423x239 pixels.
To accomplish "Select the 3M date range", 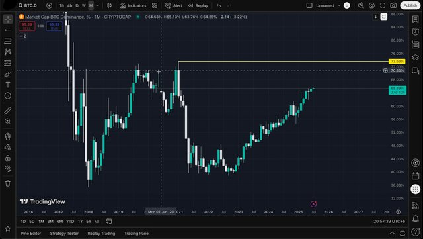I will 50,221.
